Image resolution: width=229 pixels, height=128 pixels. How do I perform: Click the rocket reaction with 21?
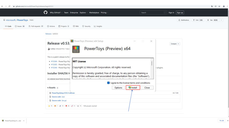[73, 106]
